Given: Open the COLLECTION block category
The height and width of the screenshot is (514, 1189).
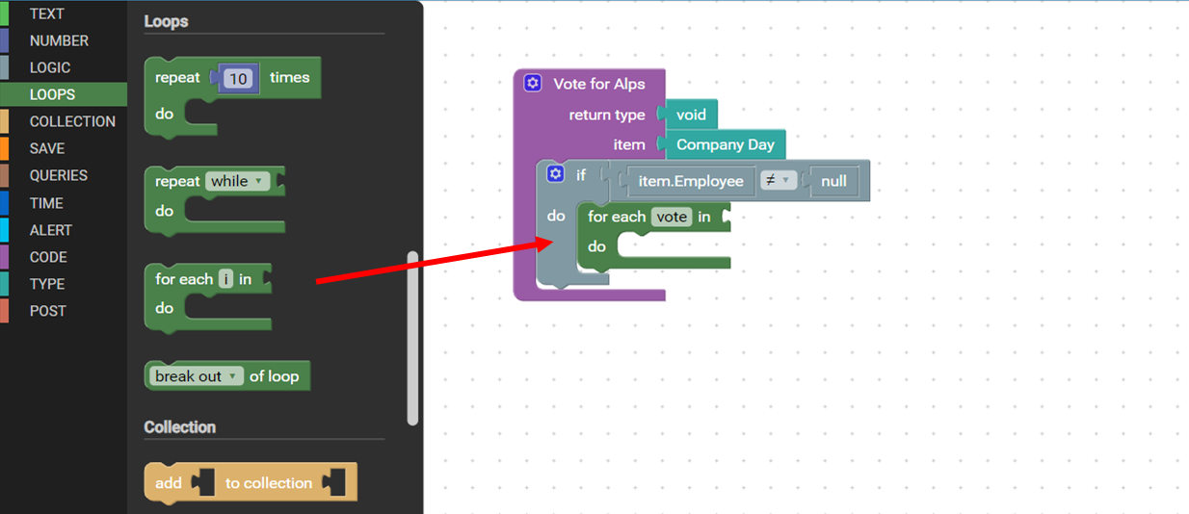Looking at the screenshot, I should click(63, 121).
